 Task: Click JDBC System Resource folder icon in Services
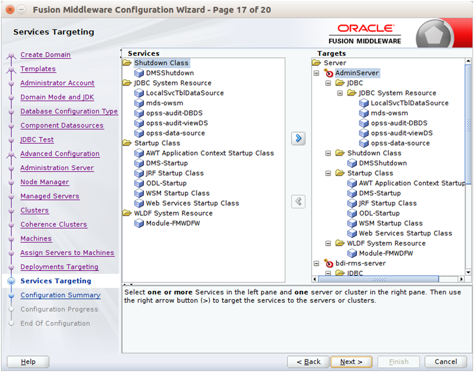[127, 83]
